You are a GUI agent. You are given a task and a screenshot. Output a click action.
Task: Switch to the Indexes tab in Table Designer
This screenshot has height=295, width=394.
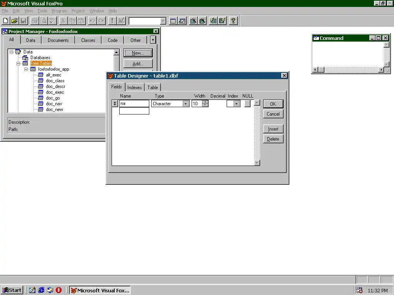pos(134,87)
